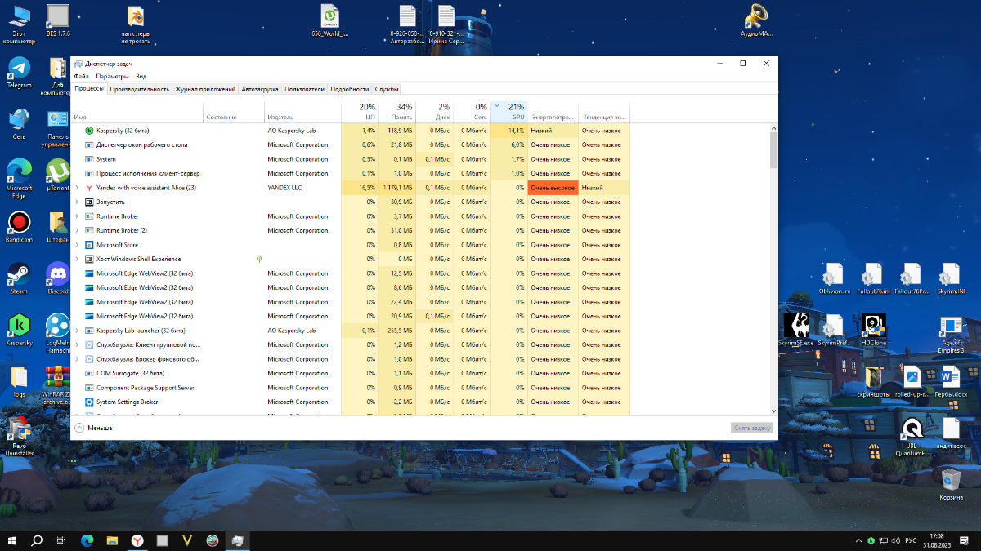Open the Windows Start menu
This screenshot has height=551, width=981.
pyautogui.click(x=13, y=540)
